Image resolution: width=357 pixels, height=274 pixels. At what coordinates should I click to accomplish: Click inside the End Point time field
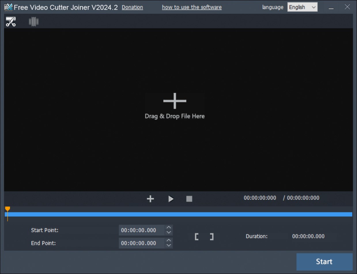(x=143, y=243)
